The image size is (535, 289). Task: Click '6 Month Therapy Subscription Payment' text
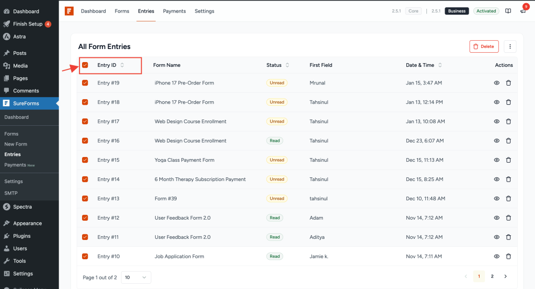(x=200, y=179)
